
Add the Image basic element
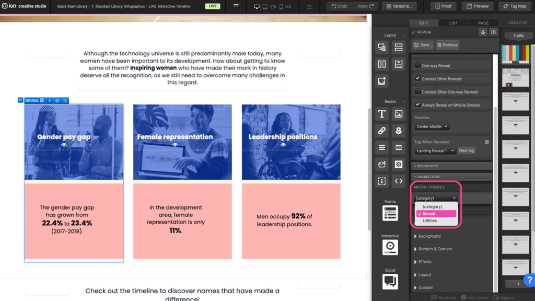(399, 113)
